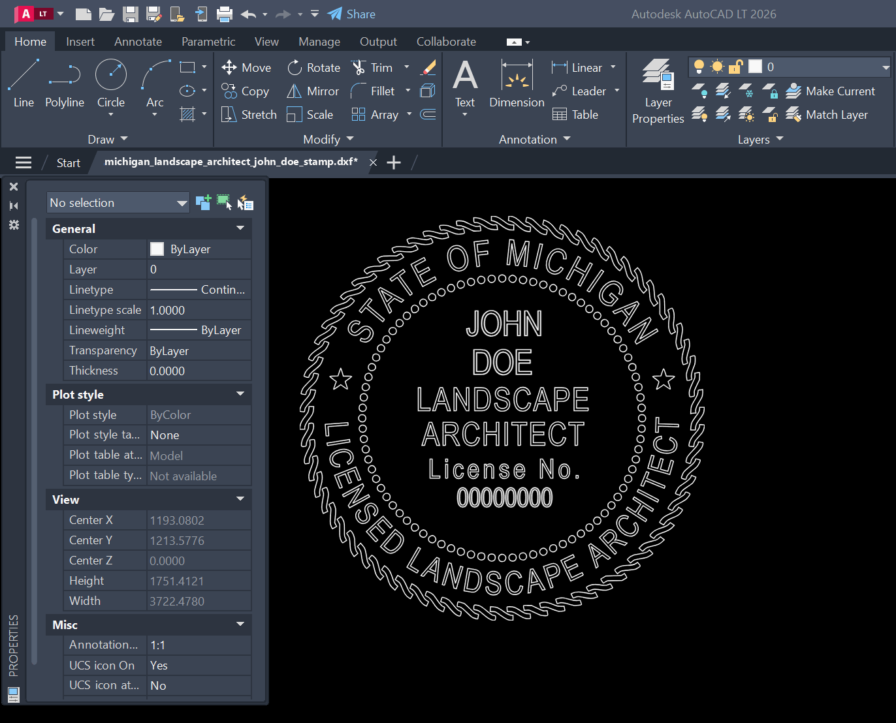Activate the Mirror tool
Screen dimensions: 896x723
pyautogui.click(x=313, y=91)
